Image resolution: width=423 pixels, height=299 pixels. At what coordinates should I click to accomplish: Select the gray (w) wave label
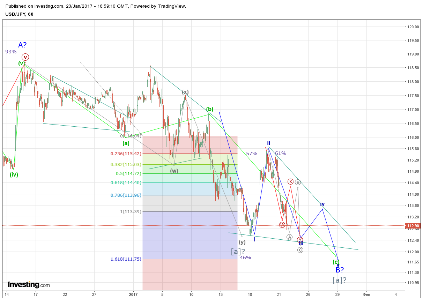(174, 171)
